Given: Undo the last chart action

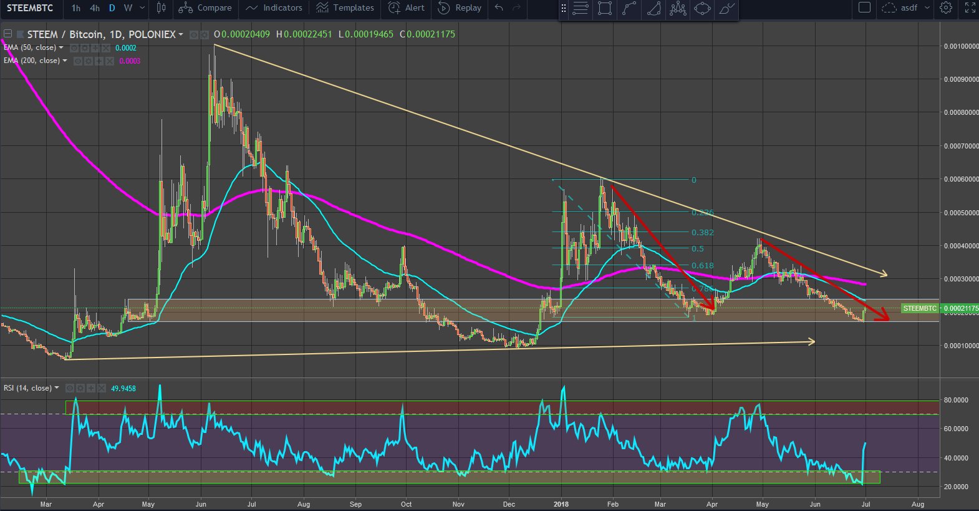Looking at the screenshot, I should click(499, 8).
